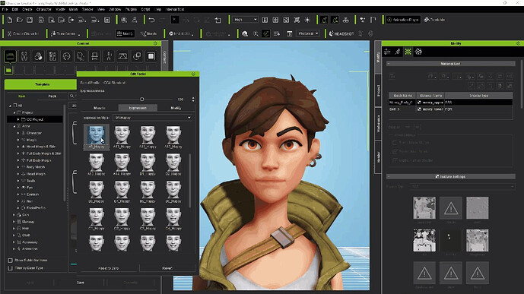Switch to Modify tab in Edit Facial
The height and width of the screenshot is (294, 524).
coord(176,108)
